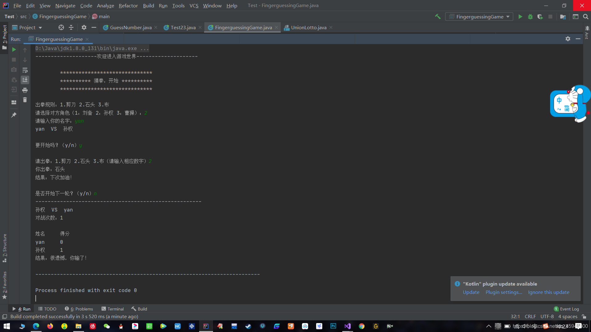Open the Navigate menu in menu bar

(65, 5)
